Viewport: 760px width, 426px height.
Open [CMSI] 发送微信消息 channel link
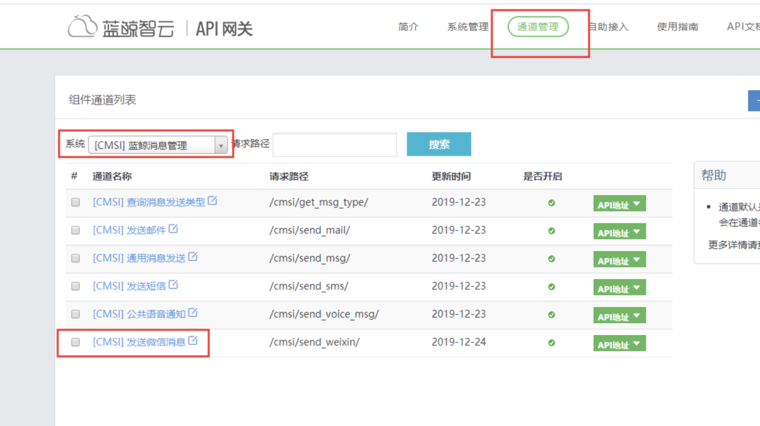(139, 342)
